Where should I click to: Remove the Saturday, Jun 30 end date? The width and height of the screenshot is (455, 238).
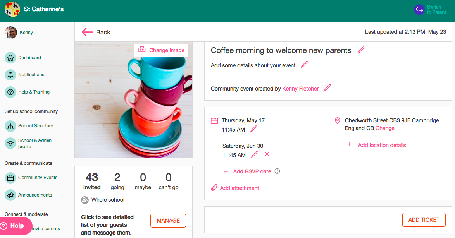tap(267, 154)
